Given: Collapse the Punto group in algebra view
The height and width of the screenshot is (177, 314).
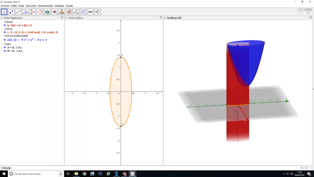Looking at the screenshot, I should (2, 44).
